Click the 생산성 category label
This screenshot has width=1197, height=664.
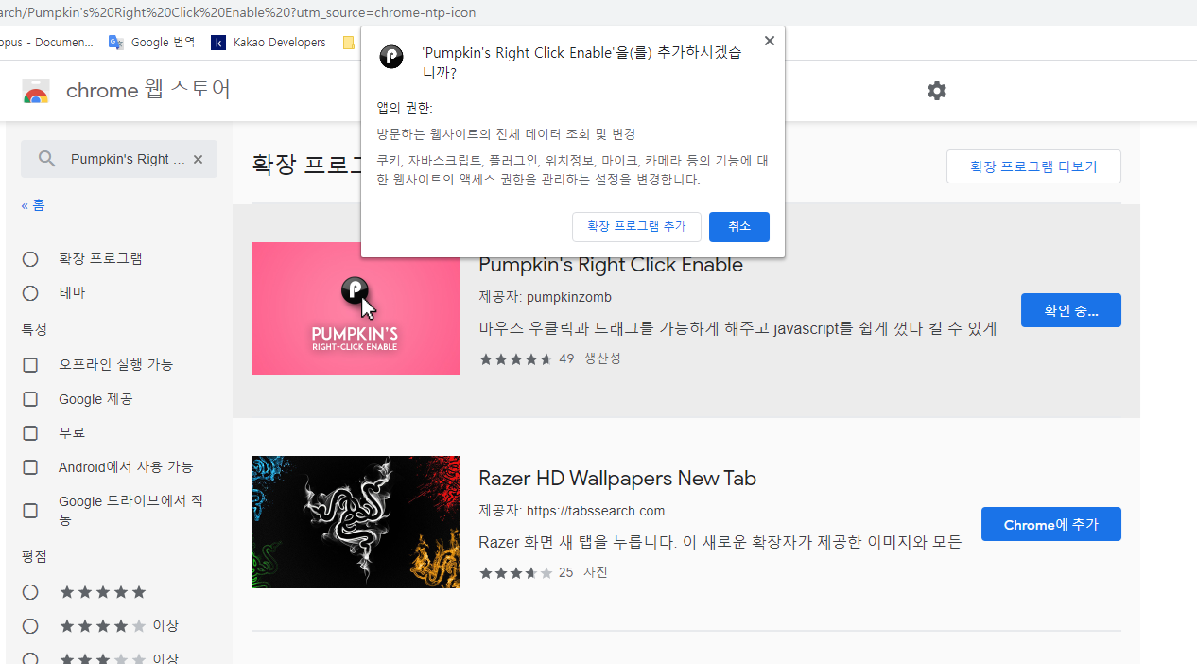pyautogui.click(x=602, y=358)
